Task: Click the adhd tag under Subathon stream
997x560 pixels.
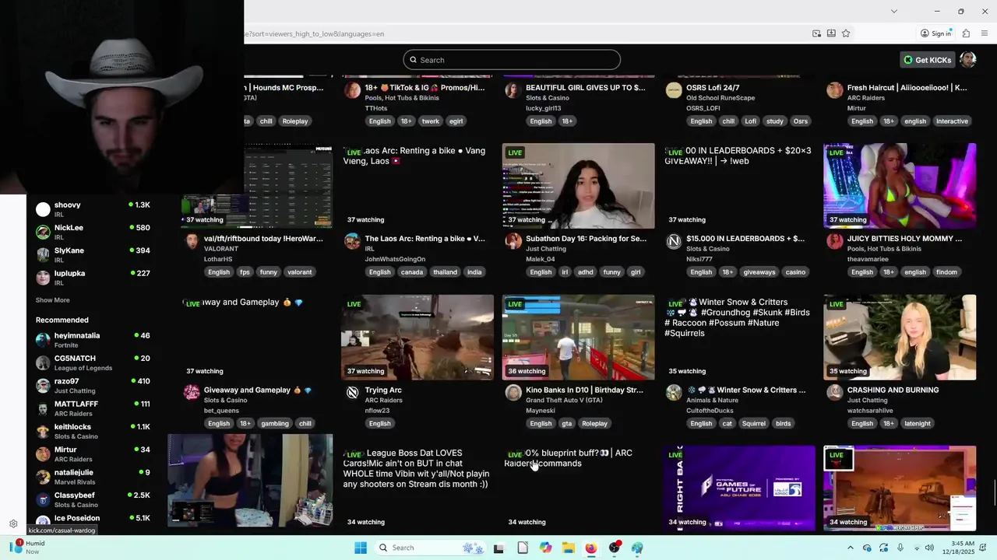Action: (586, 272)
